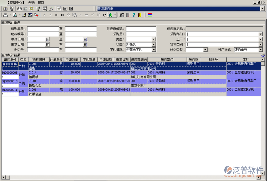Open the calendar picker for 申请日期 start date

point(48,39)
